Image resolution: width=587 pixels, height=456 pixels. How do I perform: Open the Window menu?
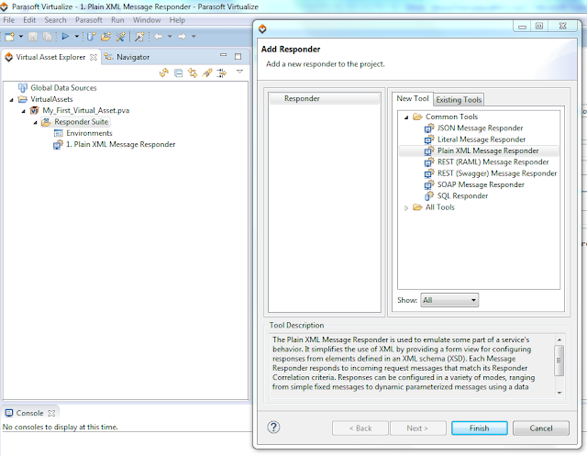pyautogui.click(x=147, y=20)
